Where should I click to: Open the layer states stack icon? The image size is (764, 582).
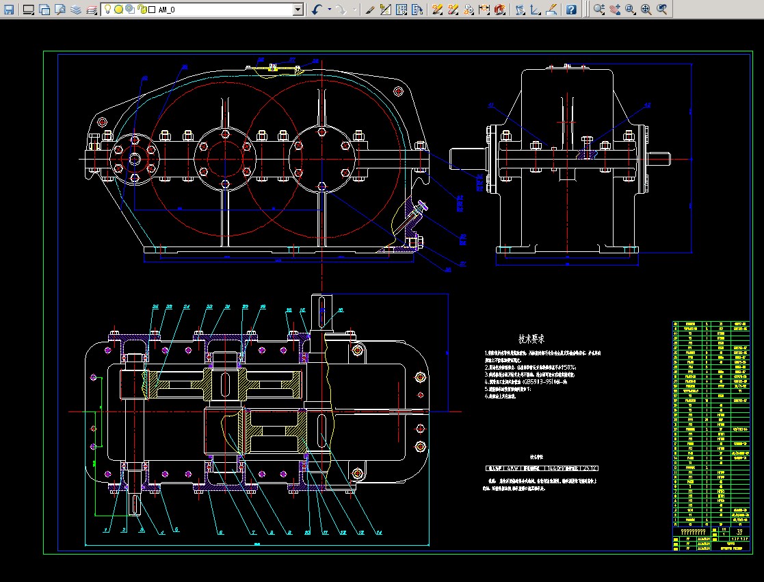[x=91, y=10]
